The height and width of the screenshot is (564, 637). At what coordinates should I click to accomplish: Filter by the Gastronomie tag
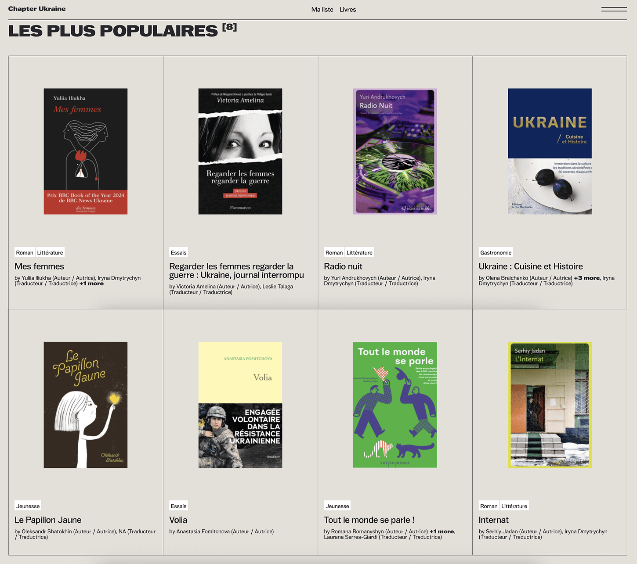point(496,253)
